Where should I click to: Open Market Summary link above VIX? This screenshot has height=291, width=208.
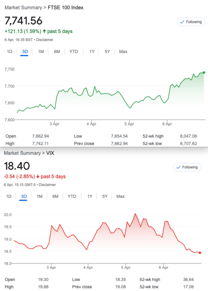coord(22,153)
